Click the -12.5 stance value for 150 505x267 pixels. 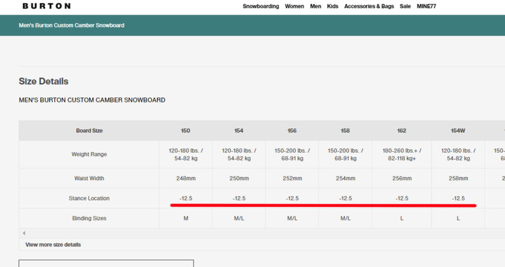coord(186,198)
